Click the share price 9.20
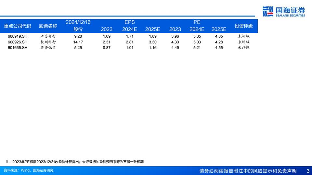Image resolution: width=312 pixels, height=175 pixels. [78, 36]
